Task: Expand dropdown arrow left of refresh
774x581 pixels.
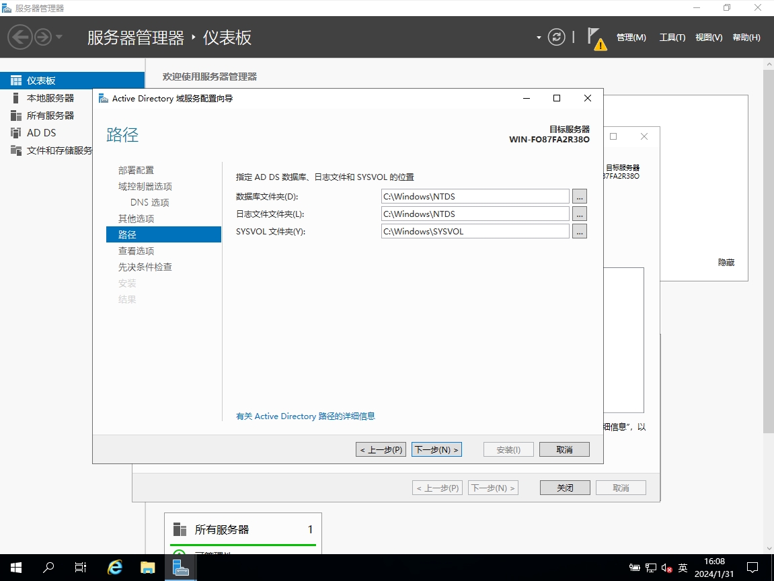Action: tap(539, 38)
